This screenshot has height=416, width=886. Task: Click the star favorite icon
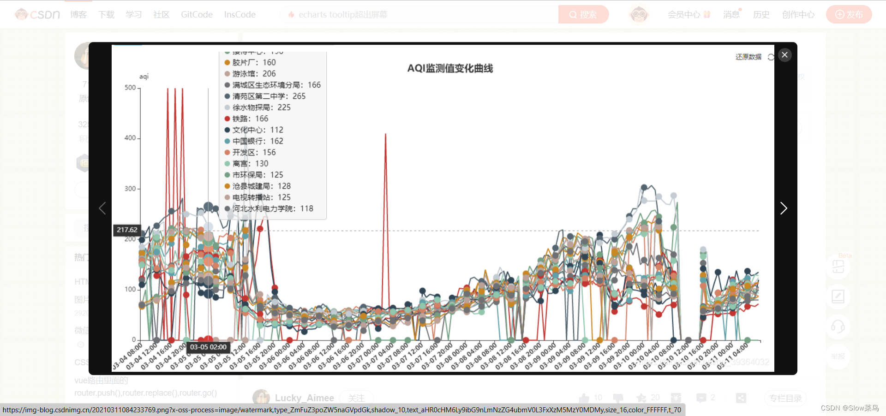[x=641, y=398]
